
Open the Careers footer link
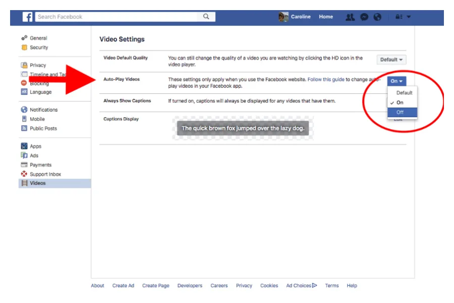pyautogui.click(x=219, y=285)
